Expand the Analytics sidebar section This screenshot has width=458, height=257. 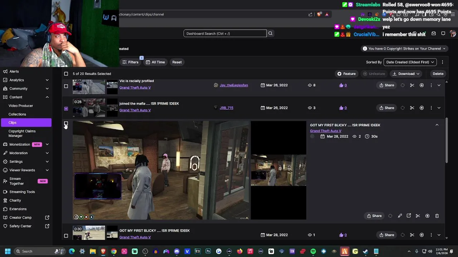tap(47, 80)
